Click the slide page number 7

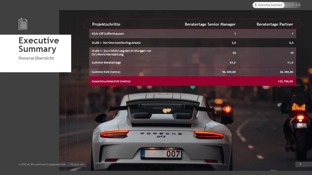[x=300, y=164]
